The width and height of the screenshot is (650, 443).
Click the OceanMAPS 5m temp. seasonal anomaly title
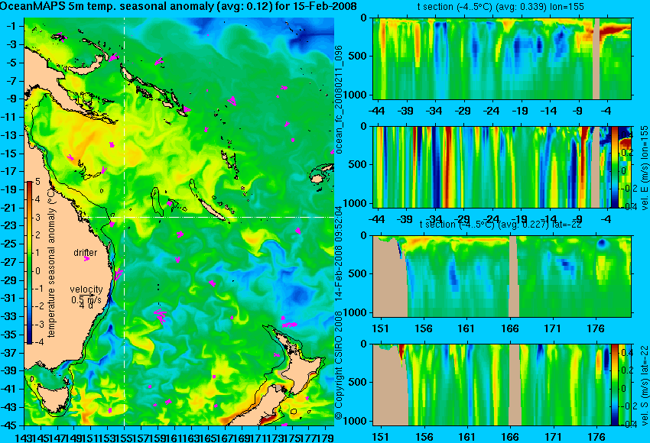click(178, 7)
